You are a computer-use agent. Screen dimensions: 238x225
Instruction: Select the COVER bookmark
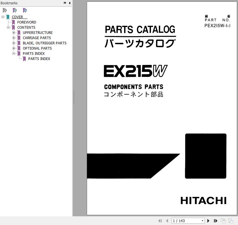(17, 17)
